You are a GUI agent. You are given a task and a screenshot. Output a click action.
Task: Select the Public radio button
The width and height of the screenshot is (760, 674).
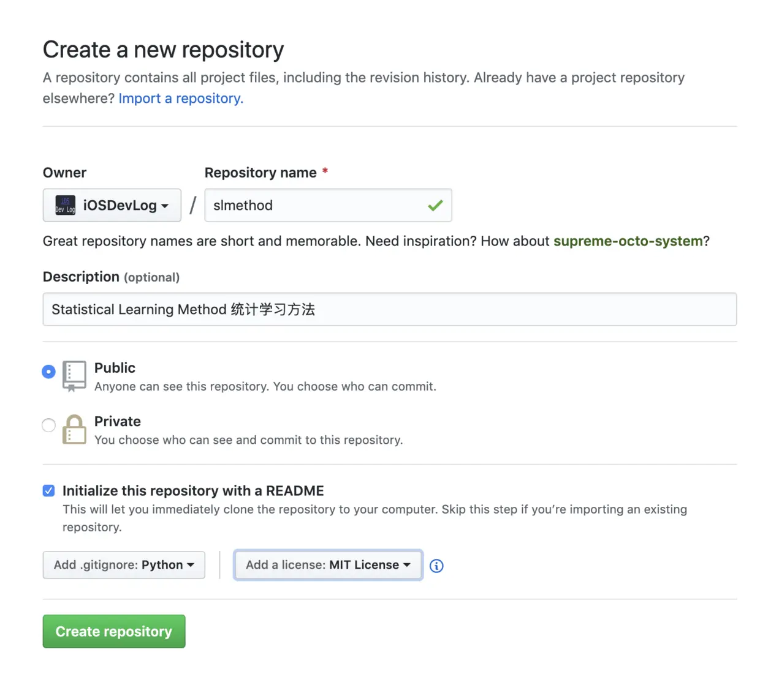48,372
